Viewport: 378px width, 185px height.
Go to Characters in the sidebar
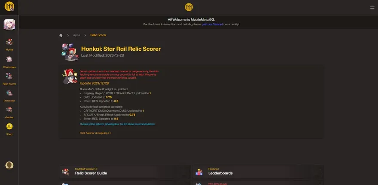tap(9, 60)
